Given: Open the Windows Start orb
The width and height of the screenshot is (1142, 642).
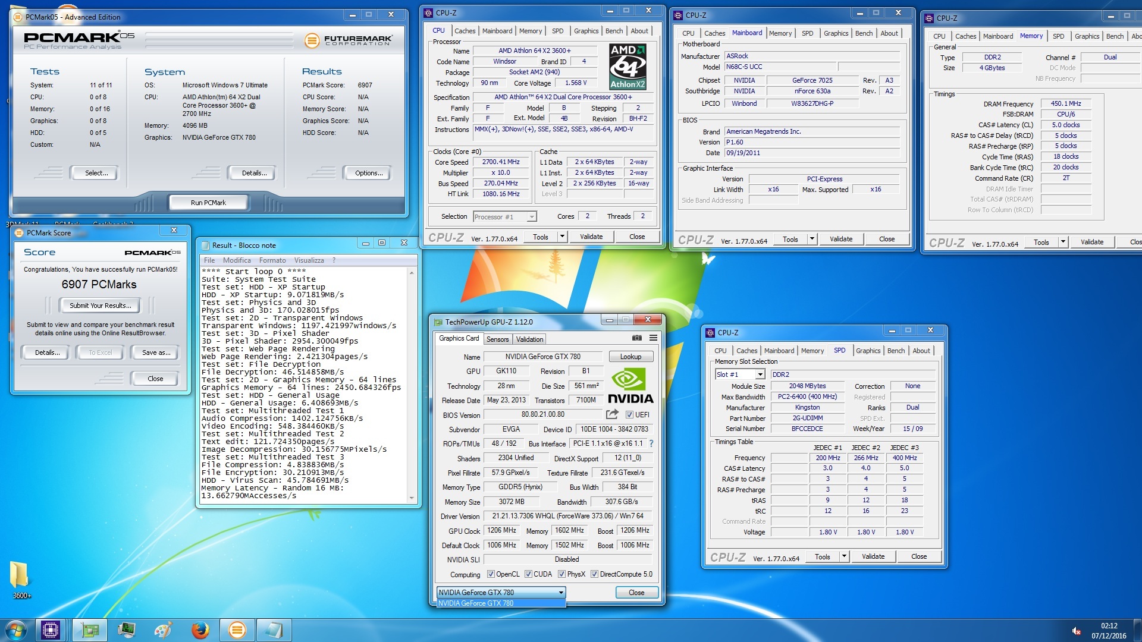Looking at the screenshot, I should click(16, 630).
